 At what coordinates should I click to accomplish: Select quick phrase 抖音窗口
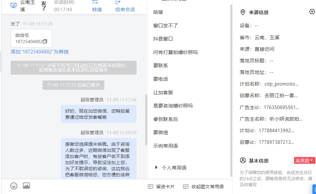163,39
